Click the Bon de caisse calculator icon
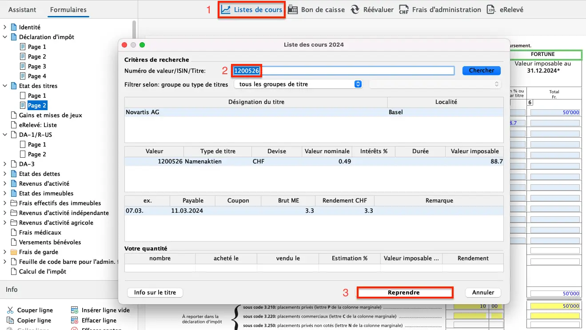This screenshot has width=586, height=330. (x=293, y=9)
